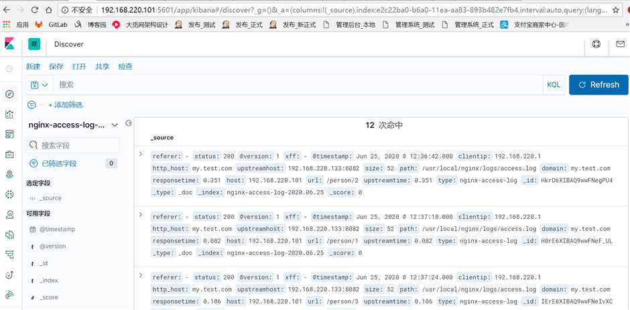Open Discover compass icon in sidebar
Screen dimensions: 630x310
coord(9,94)
